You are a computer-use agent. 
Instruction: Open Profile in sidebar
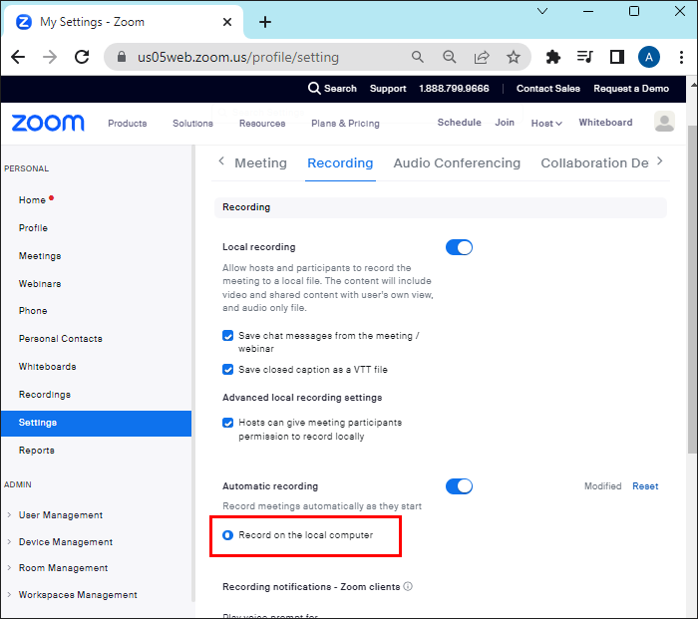(x=33, y=228)
